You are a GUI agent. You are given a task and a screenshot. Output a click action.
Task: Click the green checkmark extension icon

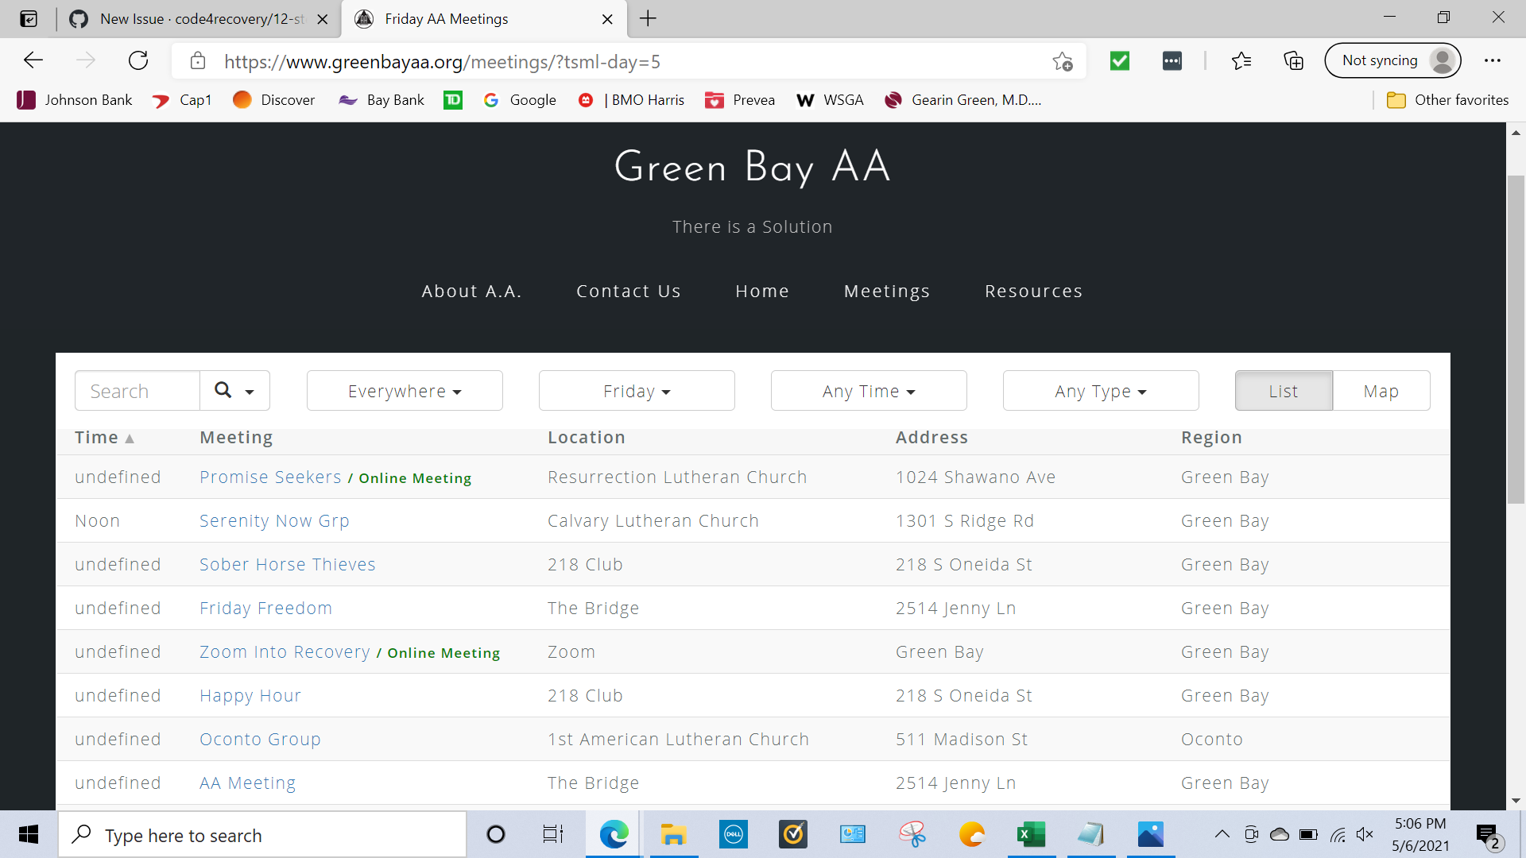pyautogui.click(x=1120, y=60)
